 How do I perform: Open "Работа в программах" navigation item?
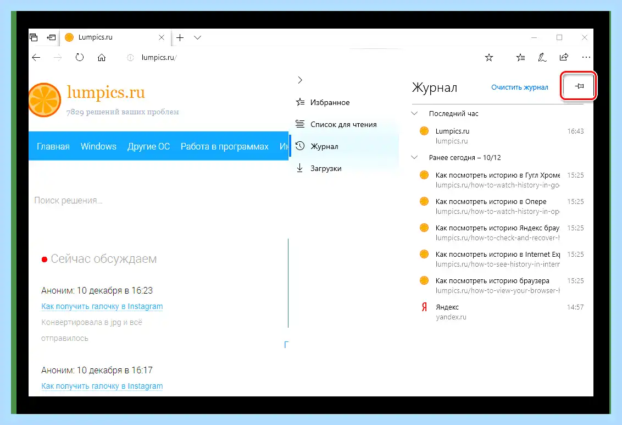(x=225, y=146)
